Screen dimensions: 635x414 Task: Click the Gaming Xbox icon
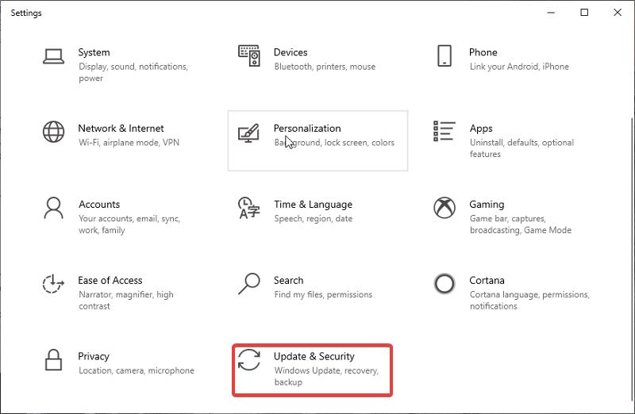click(x=444, y=208)
